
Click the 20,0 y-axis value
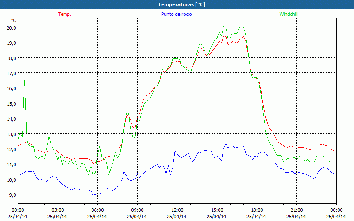pos(12,28)
